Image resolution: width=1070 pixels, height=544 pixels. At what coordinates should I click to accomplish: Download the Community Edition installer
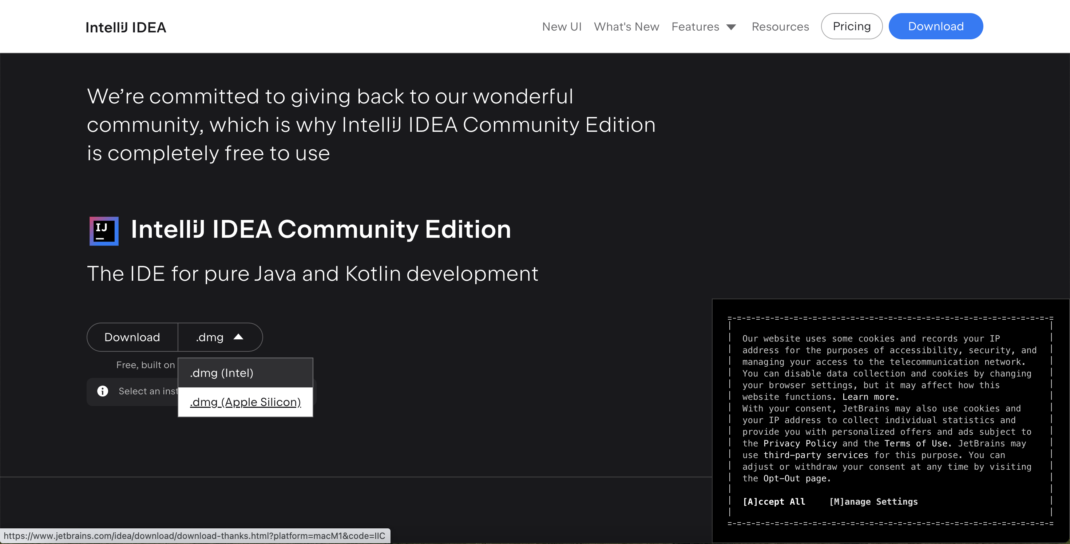(132, 337)
